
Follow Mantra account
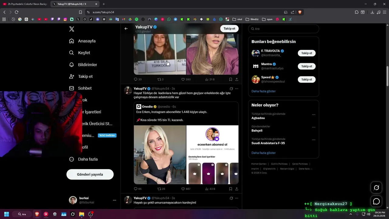(x=307, y=66)
